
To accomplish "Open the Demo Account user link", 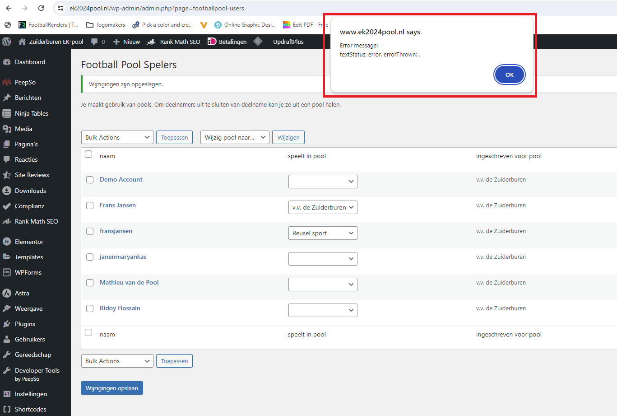I will tap(121, 179).
